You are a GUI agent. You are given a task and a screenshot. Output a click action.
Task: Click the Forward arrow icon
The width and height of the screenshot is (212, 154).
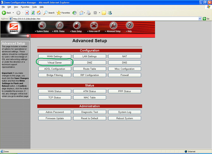click(18, 13)
